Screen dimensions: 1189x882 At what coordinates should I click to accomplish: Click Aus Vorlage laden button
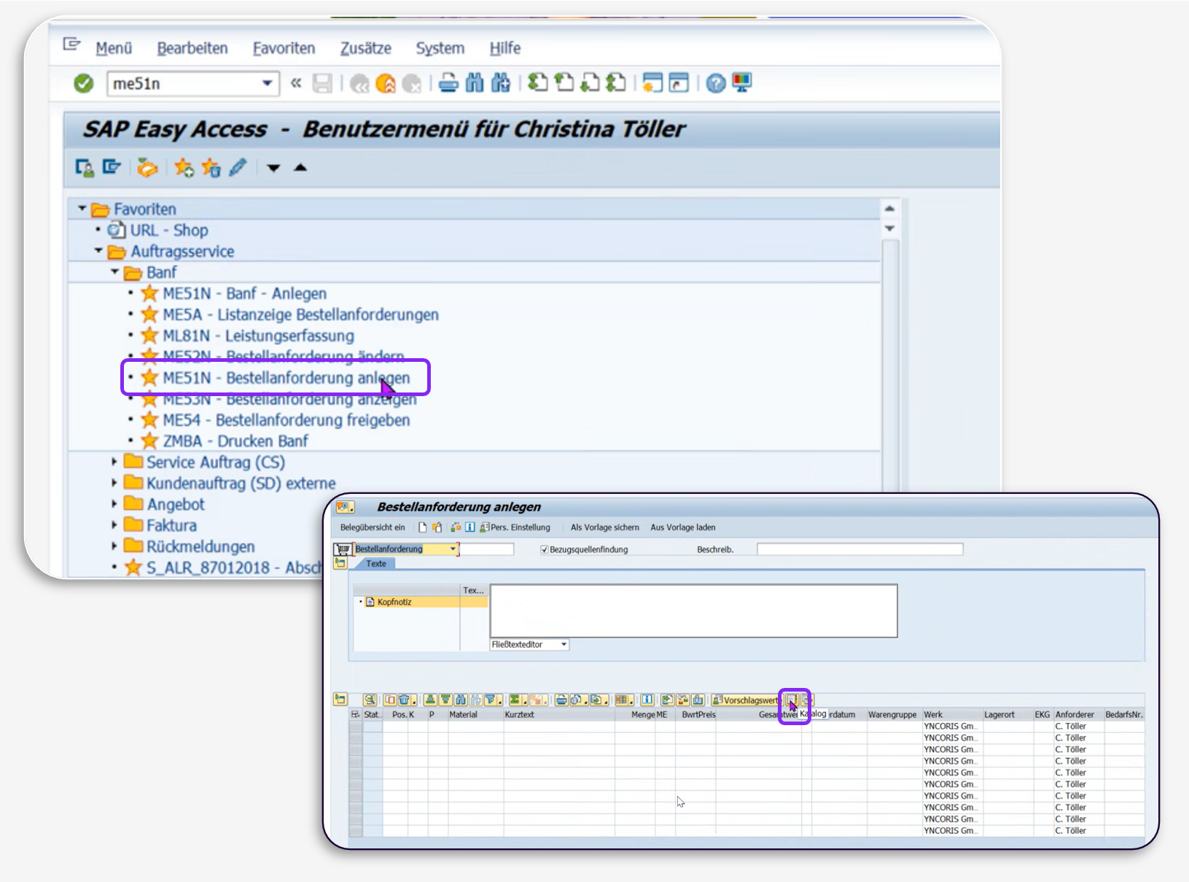click(683, 527)
